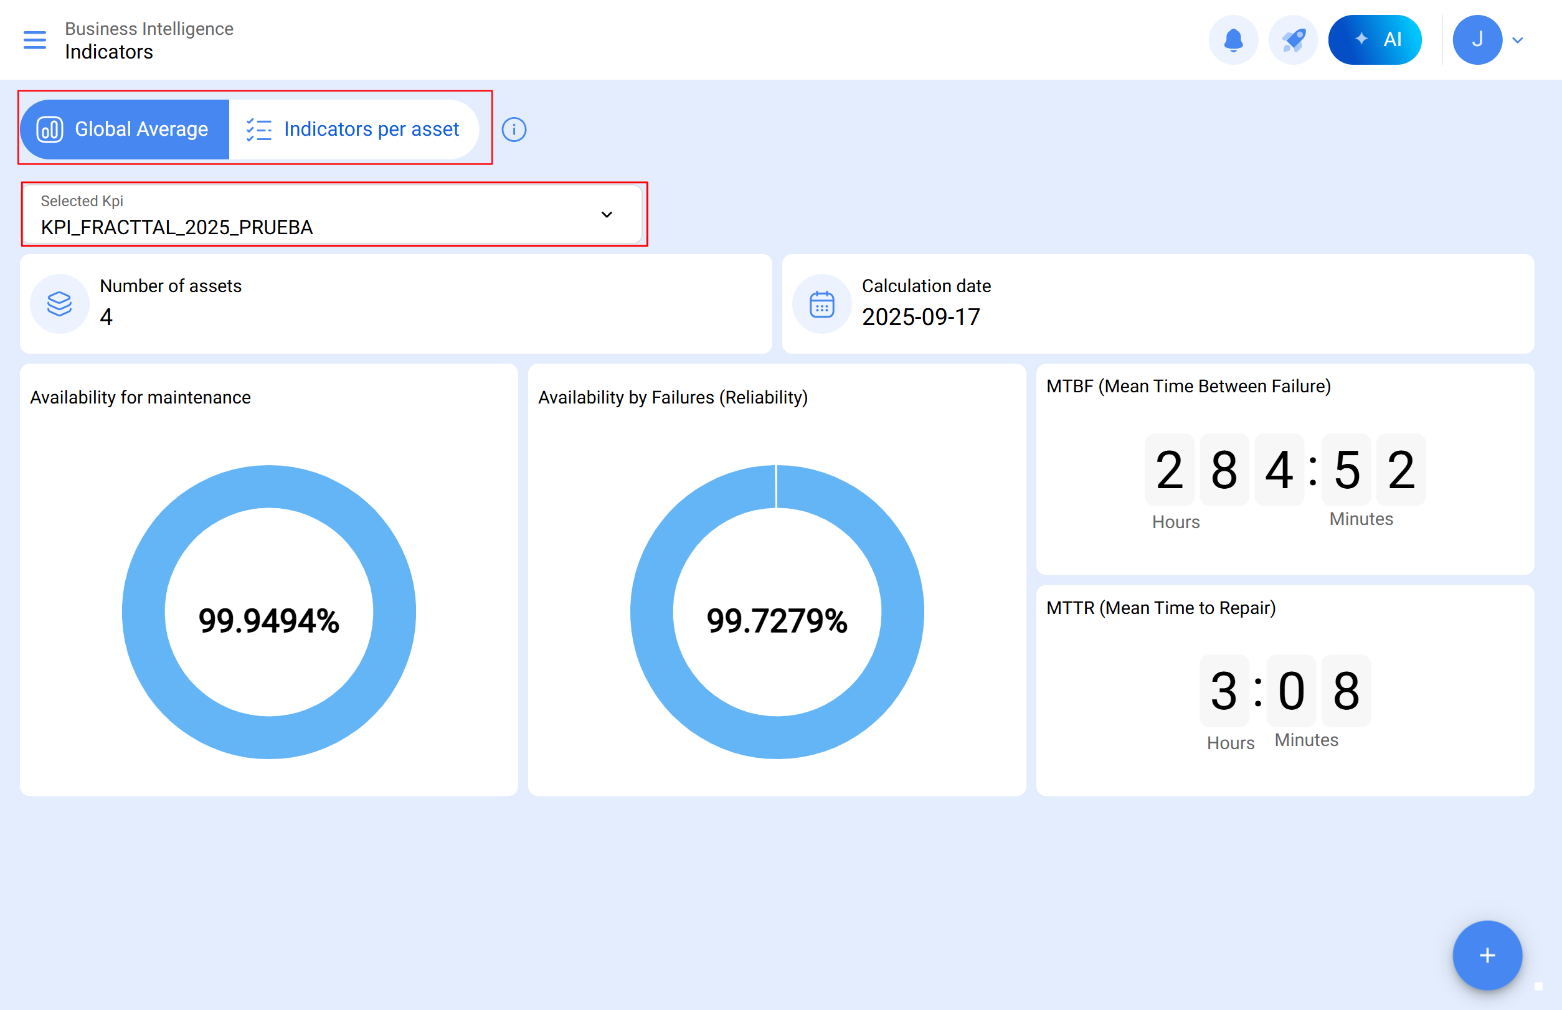Click the Indicators page title
This screenshot has width=1562, height=1010.
pyautogui.click(x=109, y=52)
